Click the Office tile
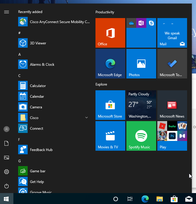The height and width of the screenshot is (204, 196). point(110,33)
